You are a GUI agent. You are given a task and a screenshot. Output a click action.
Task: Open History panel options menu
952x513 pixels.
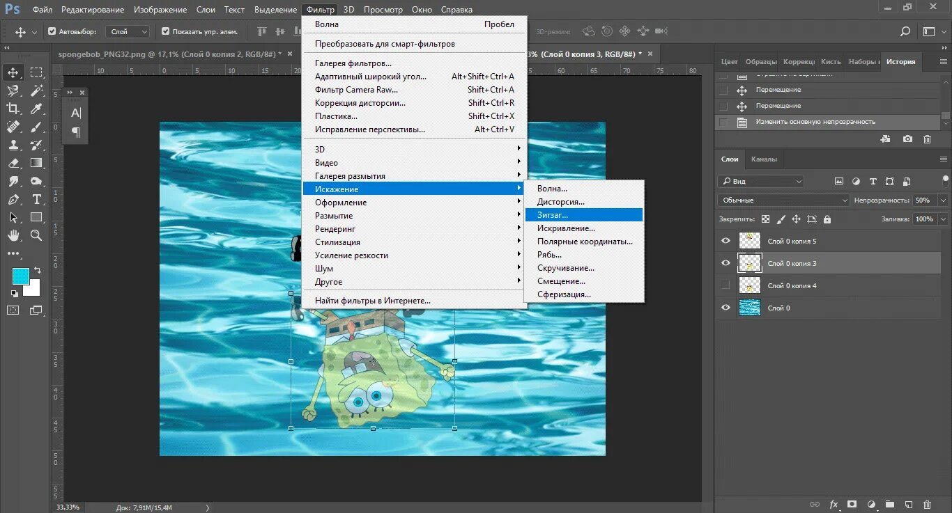point(945,61)
